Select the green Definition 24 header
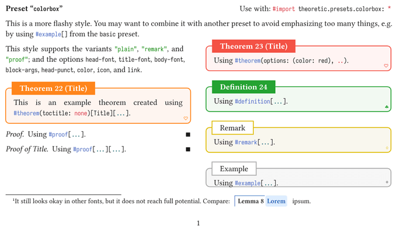Image resolution: width=403 pixels, height=237 pixels. [x=244, y=88]
